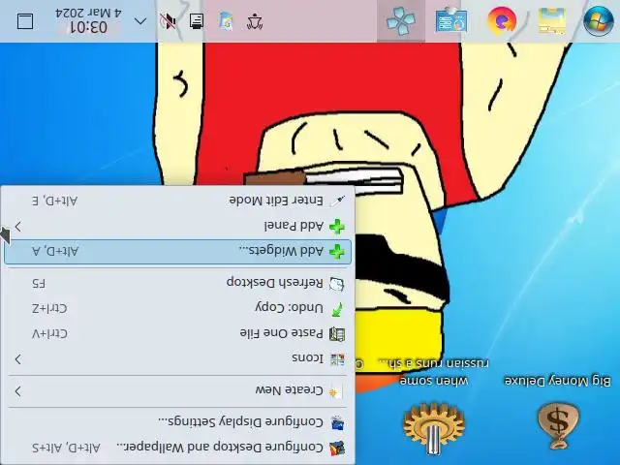Select Undo: Copy in context menu
Screen dimensions: 620x465
point(177,308)
